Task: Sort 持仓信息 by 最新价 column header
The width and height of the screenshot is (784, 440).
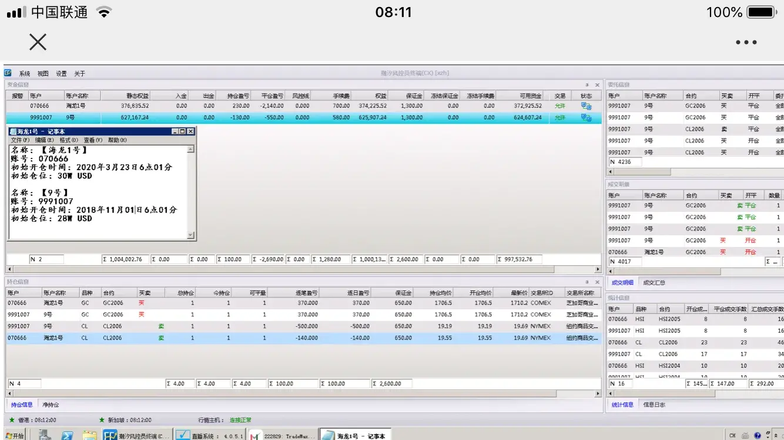Action: pyautogui.click(x=512, y=293)
